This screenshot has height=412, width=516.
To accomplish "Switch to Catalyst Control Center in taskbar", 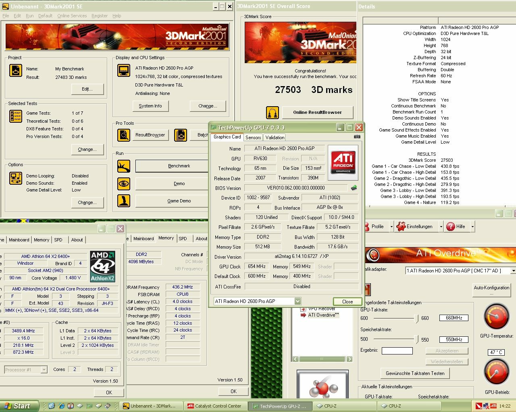I will [215, 406].
